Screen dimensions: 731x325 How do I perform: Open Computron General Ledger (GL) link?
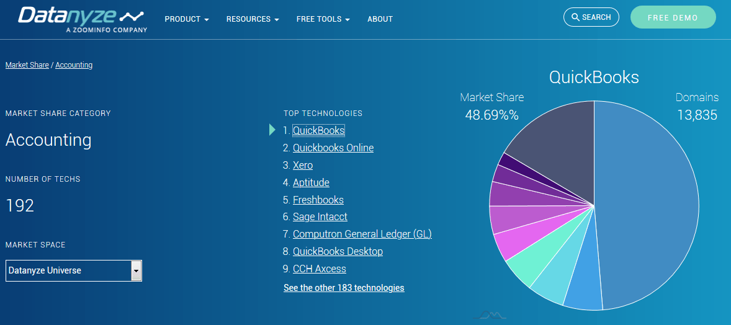[362, 234]
